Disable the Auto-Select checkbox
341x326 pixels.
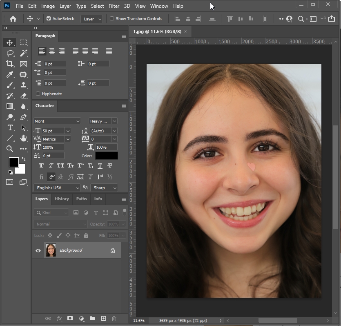pyautogui.click(x=49, y=19)
